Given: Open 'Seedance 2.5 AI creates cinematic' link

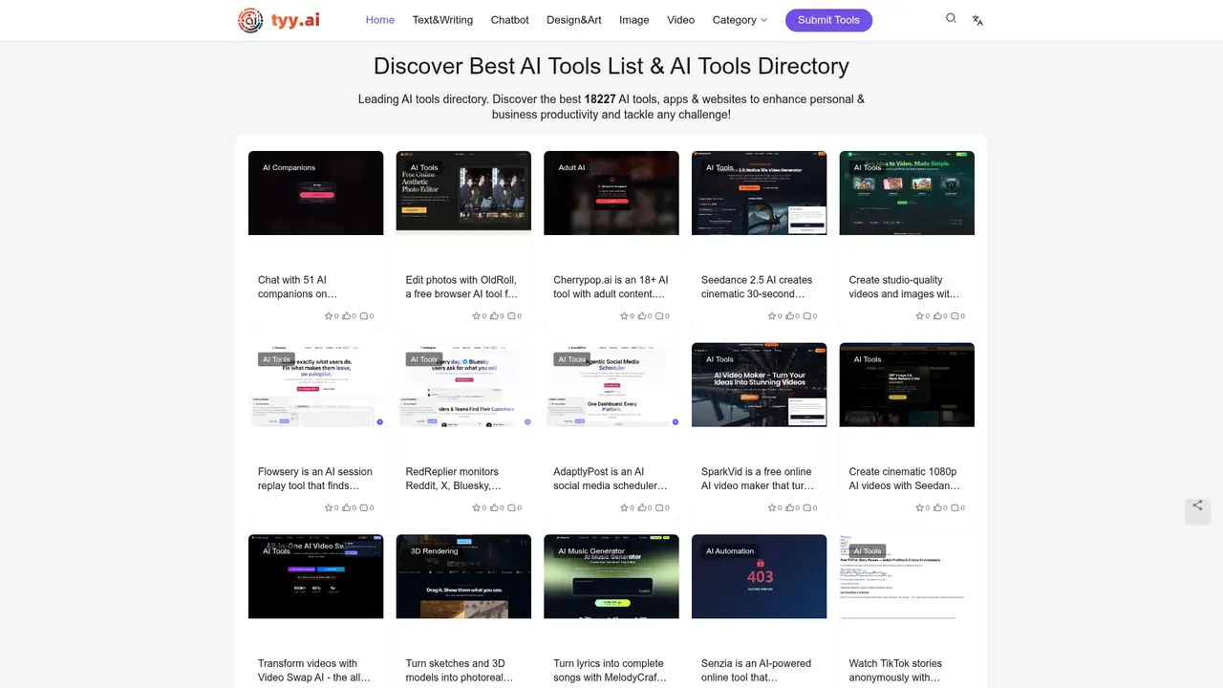Looking at the screenshot, I should pyautogui.click(x=757, y=287).
